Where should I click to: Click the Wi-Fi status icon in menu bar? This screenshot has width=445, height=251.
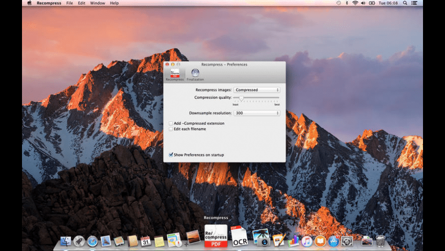coord(355,3)
